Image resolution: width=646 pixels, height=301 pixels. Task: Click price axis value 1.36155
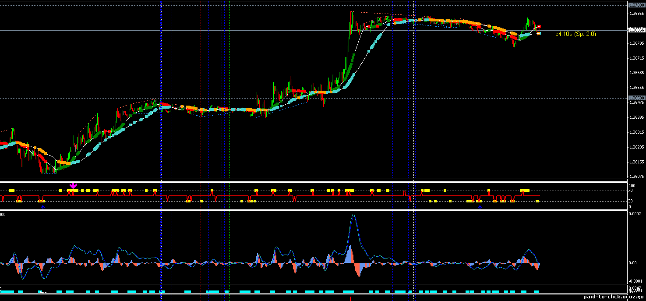click(637, 162)
